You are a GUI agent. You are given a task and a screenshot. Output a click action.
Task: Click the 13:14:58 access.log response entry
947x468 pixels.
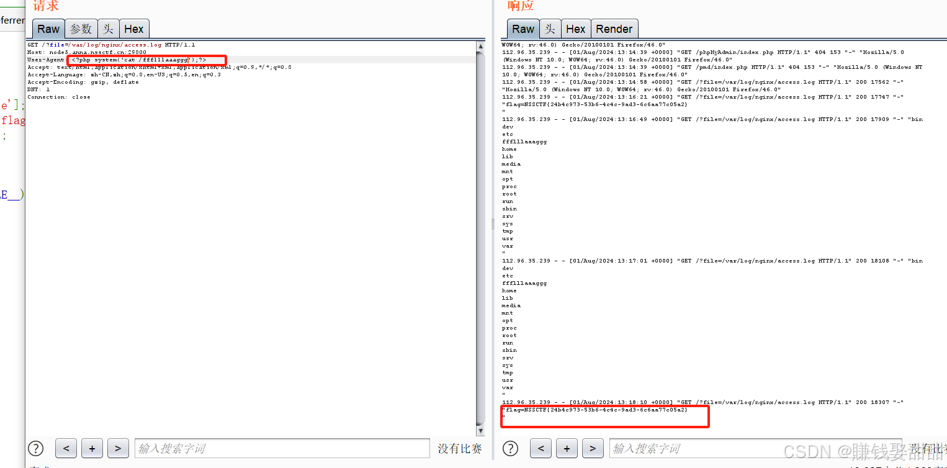[x=703, y=86]
